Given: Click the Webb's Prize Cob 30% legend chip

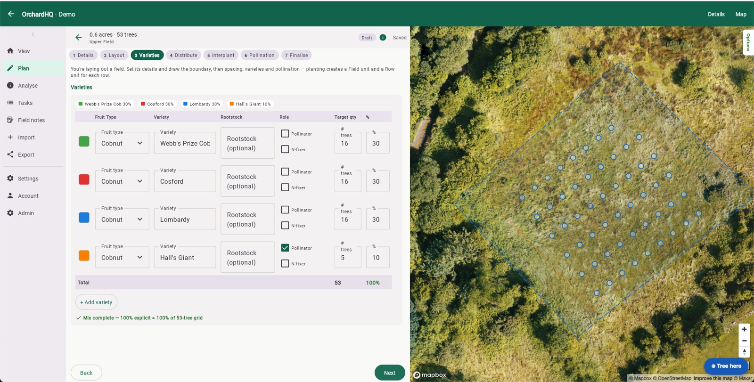Looking at the screenshot, I should pos(105,104).
